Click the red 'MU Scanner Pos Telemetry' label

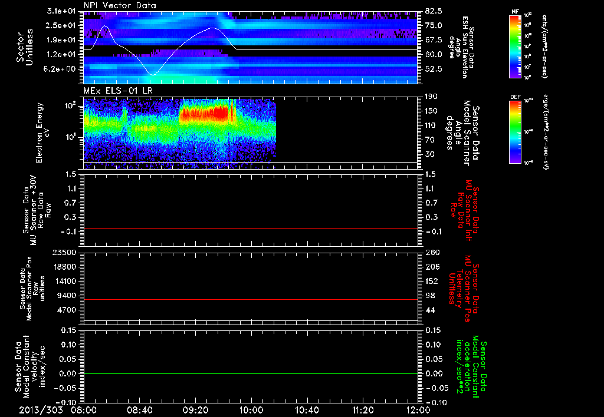pos(464,289)
